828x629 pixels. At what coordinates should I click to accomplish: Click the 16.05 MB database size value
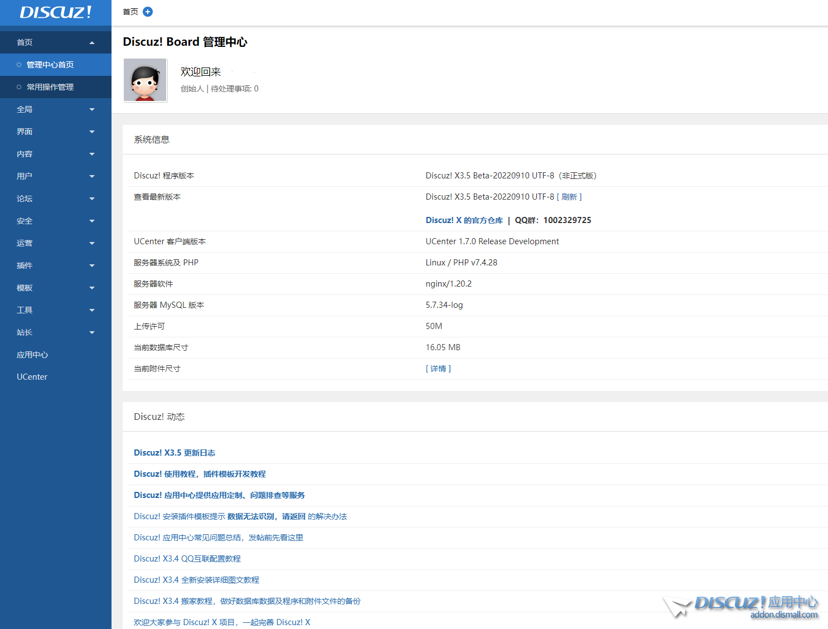[x=443, y=347]
